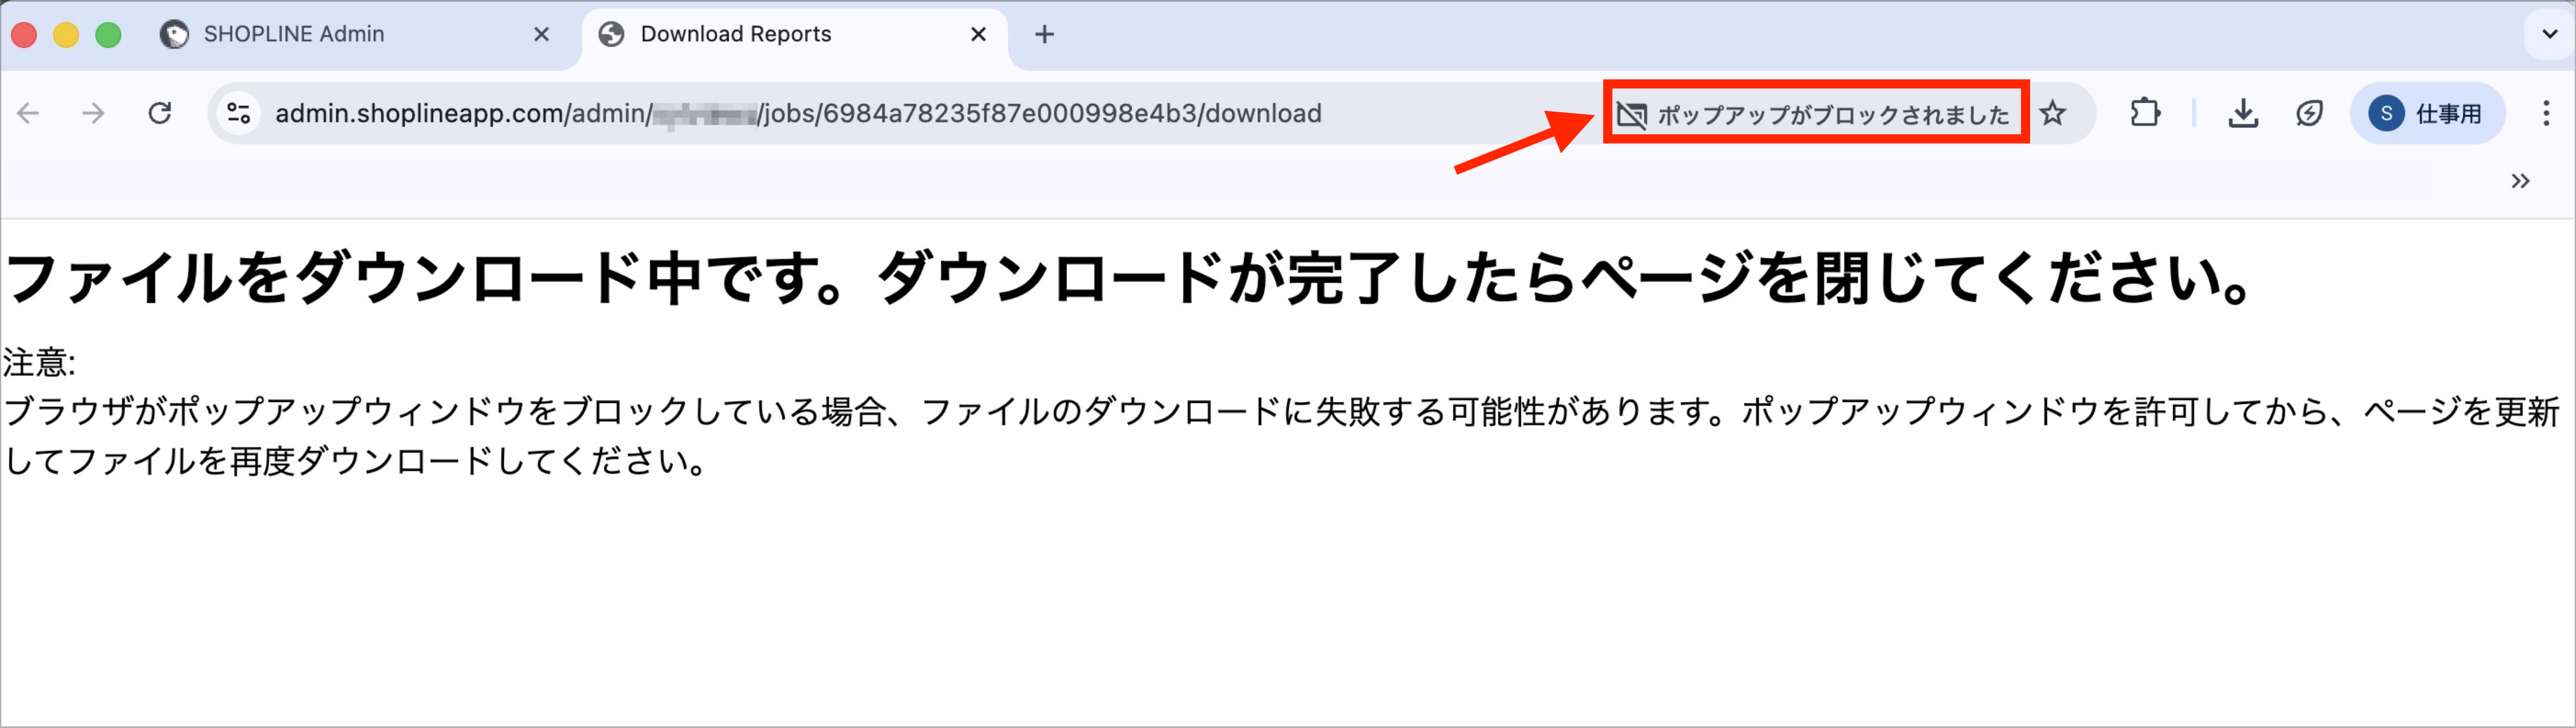
Task: Open the Extensions puzzle icon
Action: (2144, 113)
